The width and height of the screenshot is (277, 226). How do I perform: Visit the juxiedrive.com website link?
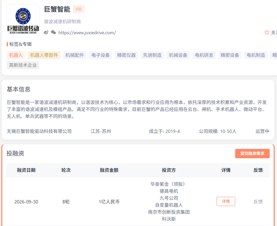click(x=87, y=33)
